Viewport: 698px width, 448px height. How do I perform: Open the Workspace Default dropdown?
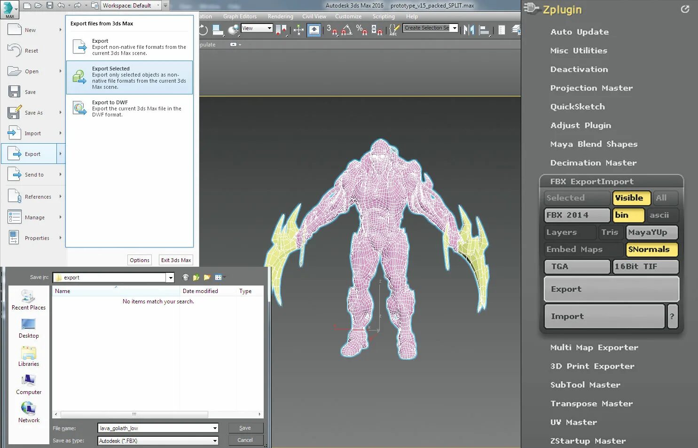pos(131,6)
